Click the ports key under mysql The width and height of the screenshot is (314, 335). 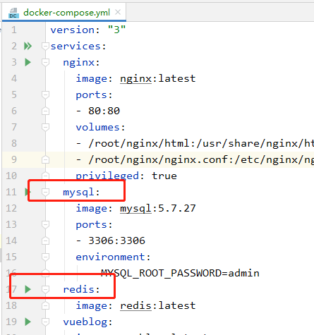coord(91,225)
